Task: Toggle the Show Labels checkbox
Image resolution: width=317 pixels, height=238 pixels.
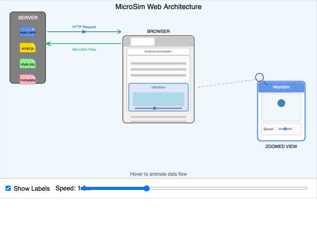Action: pyautogui.click(x=8, y=188)
